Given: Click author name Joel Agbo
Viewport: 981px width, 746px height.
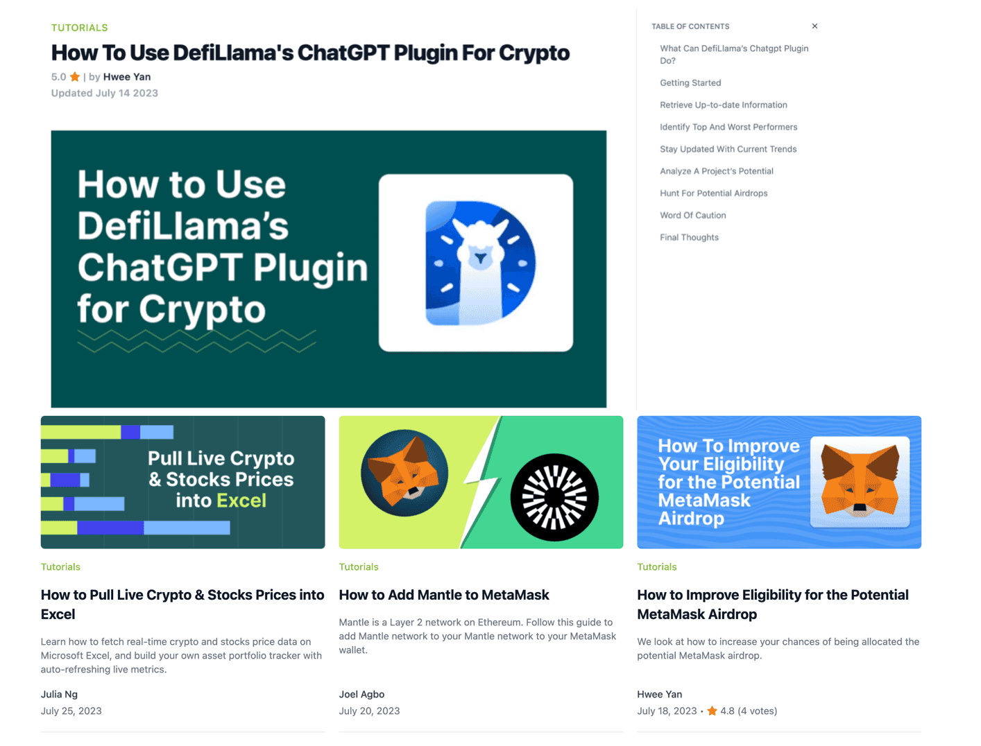Looking at the screenshot, I should coord(361,694).
